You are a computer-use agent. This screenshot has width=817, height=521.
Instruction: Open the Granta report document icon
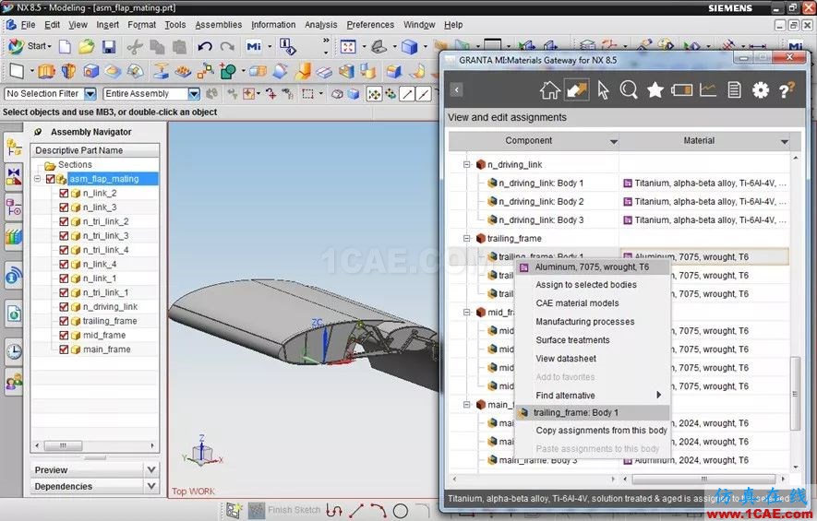click(x=734, y=90)
